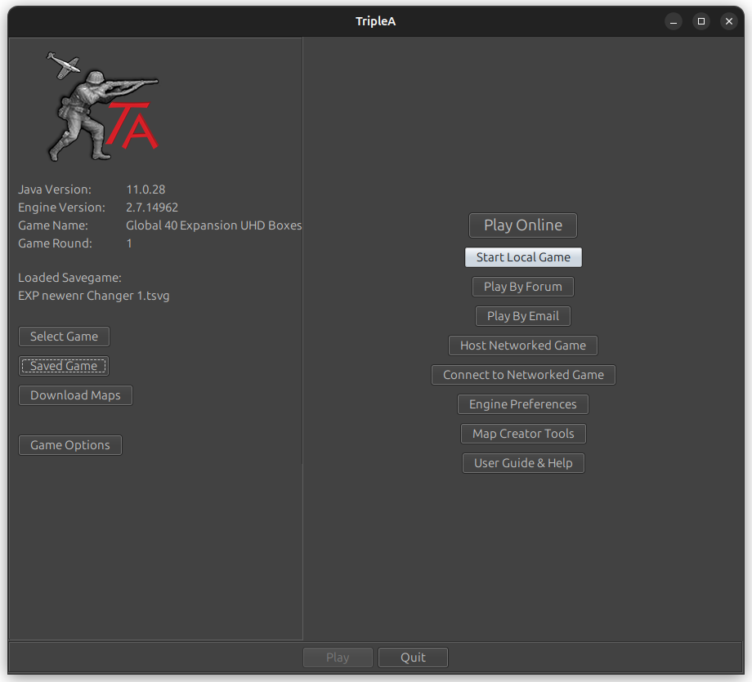Click the game name Global 40 Expansion UHD Boxes
Image resolution: width=752 pixels, height=682 pixels.
tap(214, 225)
